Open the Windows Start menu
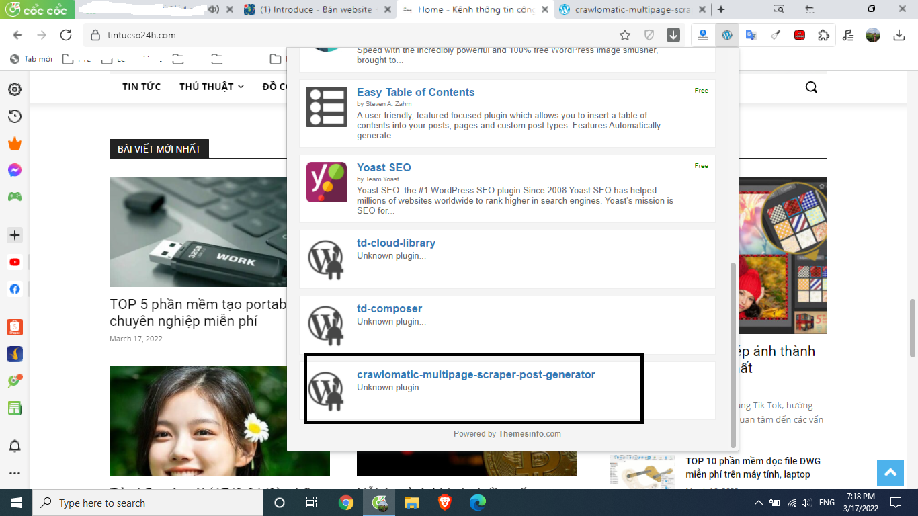Viewport: 918px width, 516px height. coord(15,503)
